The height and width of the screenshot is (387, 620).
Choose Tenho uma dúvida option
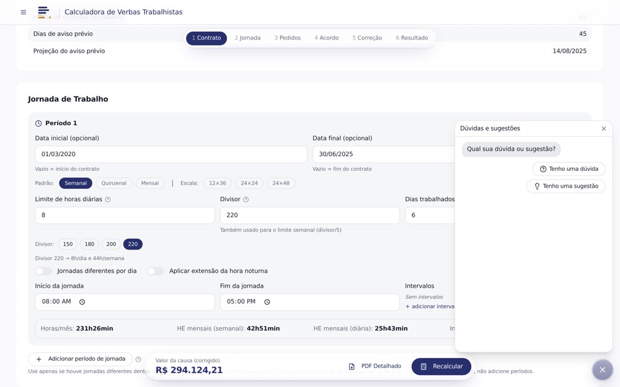pos(569,169)
